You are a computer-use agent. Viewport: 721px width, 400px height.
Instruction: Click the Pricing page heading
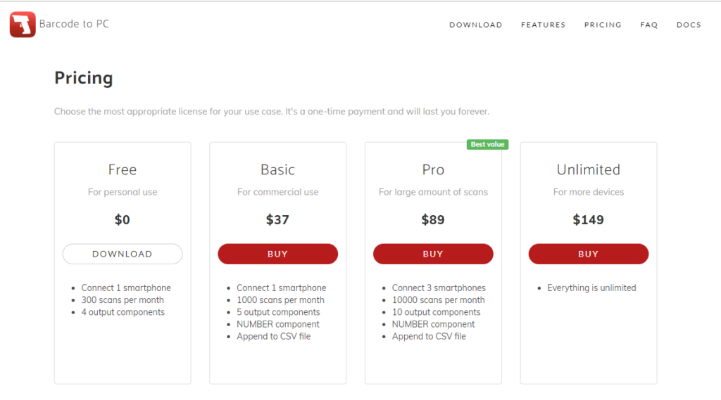[84, 78]
